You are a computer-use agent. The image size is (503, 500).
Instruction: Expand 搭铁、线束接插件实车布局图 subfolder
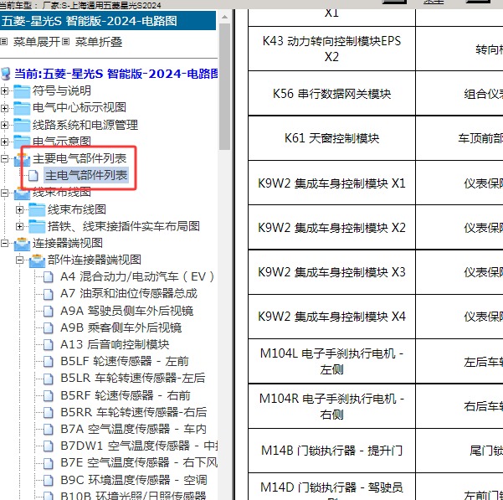(x=19, y=227)
